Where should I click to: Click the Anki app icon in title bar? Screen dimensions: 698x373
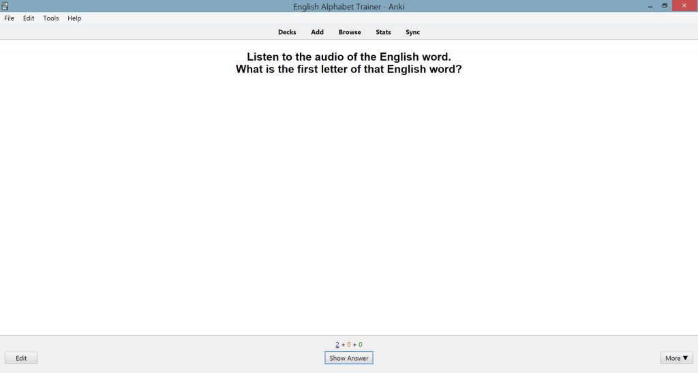click(5, 5)
